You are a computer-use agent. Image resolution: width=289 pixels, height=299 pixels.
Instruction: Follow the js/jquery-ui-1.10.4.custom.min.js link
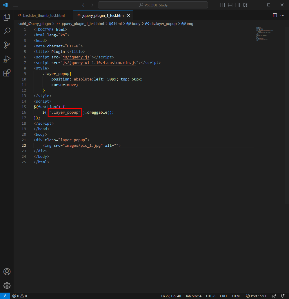coord(99,62)
